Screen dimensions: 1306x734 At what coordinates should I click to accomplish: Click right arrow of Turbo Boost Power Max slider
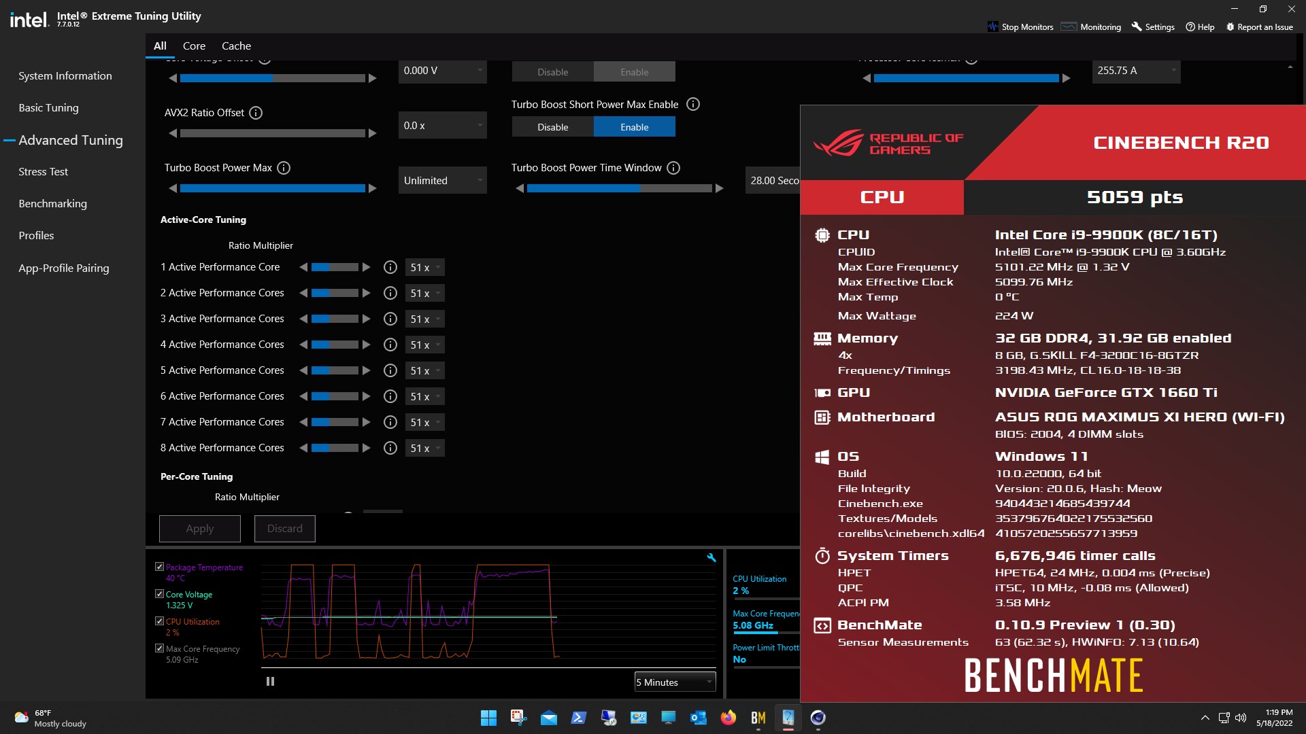pyautogui.click(x=373, y=188)
